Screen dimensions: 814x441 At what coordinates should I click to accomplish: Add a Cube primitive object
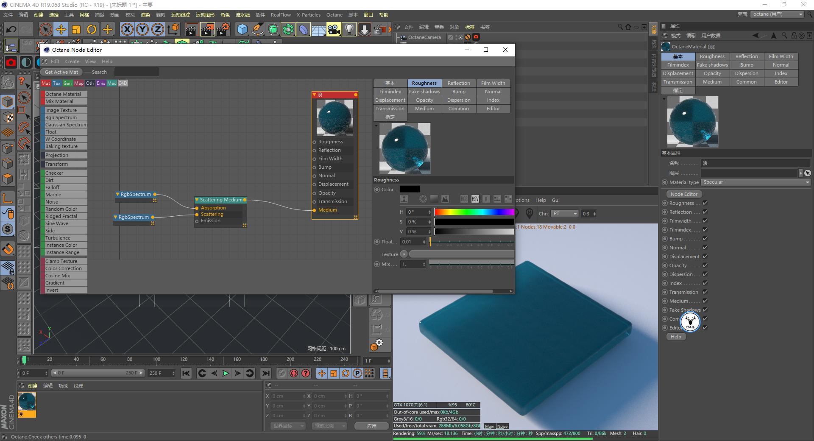(x=242, y=29)
